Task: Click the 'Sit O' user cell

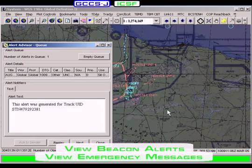Action: (x=103, y=75)
